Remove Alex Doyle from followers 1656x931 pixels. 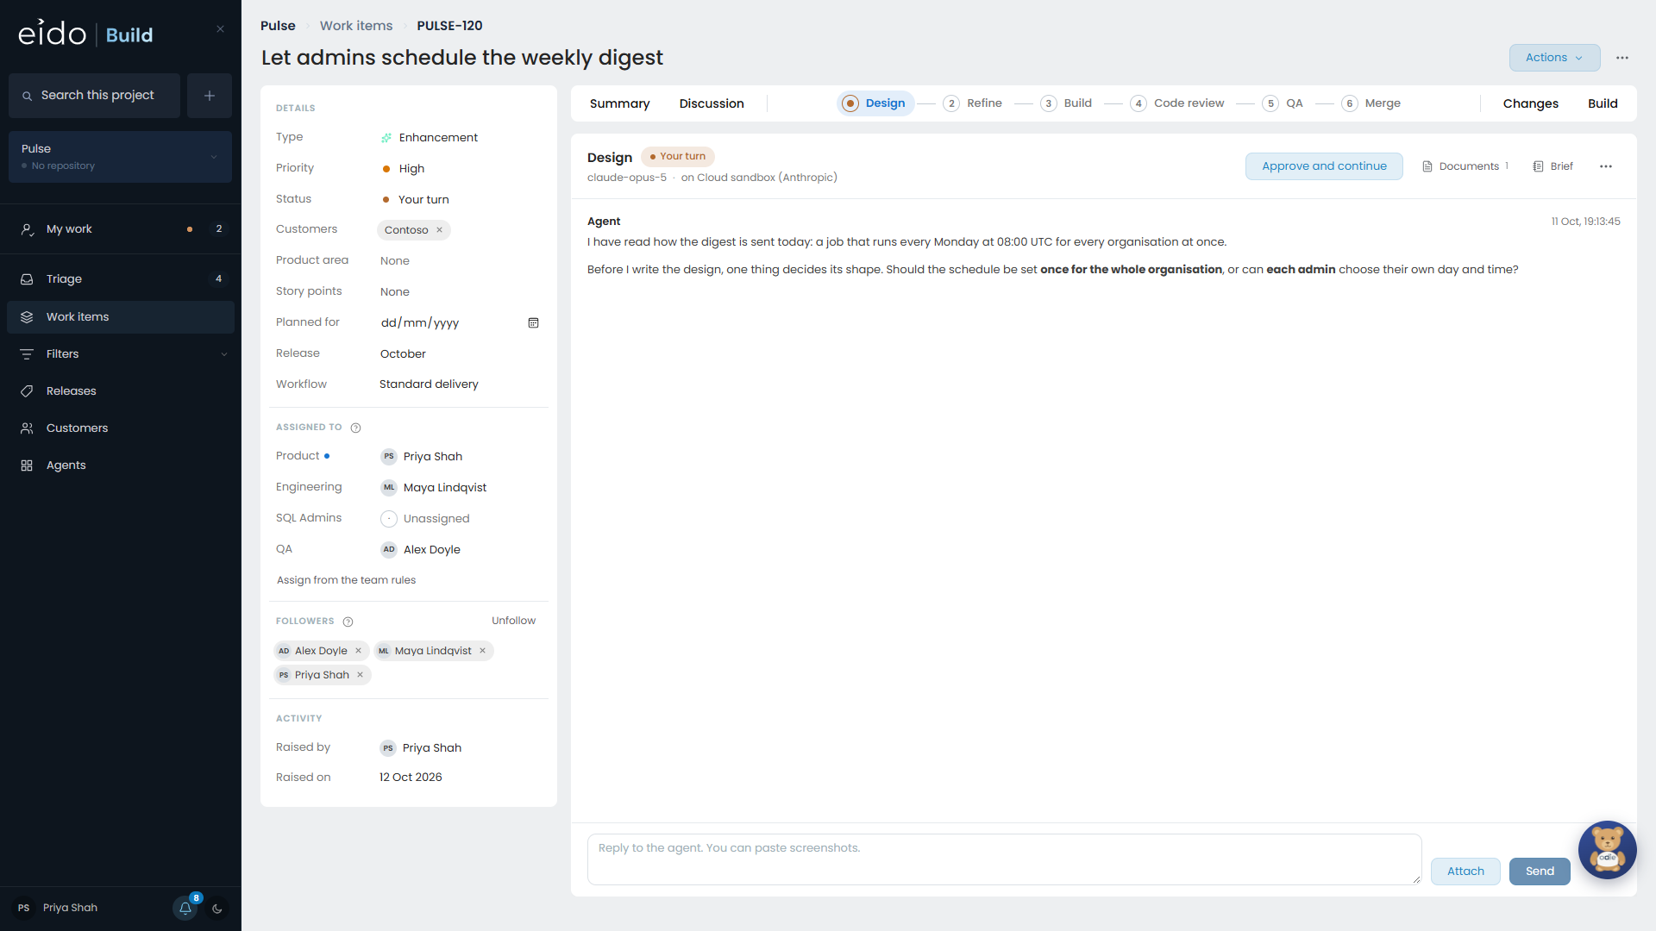pyautogui.click(x=358, y=651)
